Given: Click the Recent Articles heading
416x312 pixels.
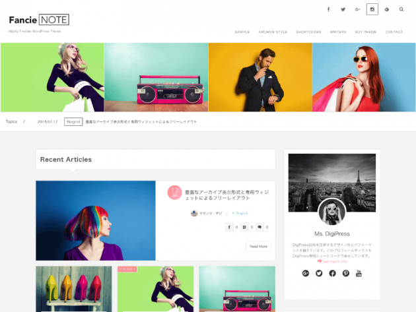Looking at the screenshot, I should (66, 160).
